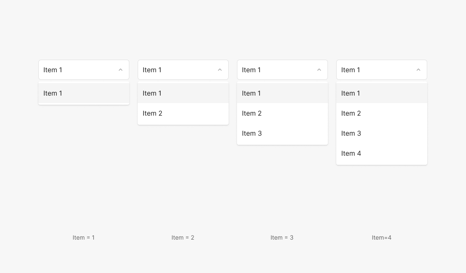Click the select field above the two-item list
The image size is (466, 273).
point(176,70)
